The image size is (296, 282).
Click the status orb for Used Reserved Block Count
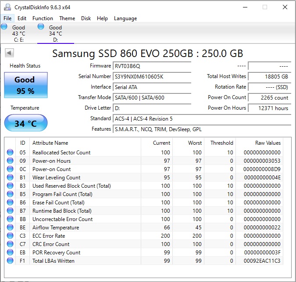10,186
